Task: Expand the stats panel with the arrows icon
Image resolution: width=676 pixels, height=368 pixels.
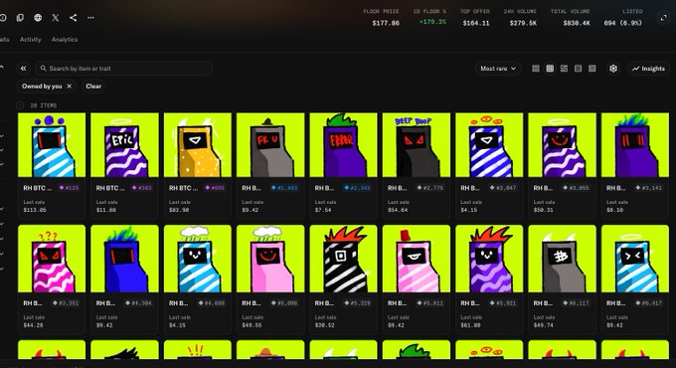Action: (x=663, y=18)
